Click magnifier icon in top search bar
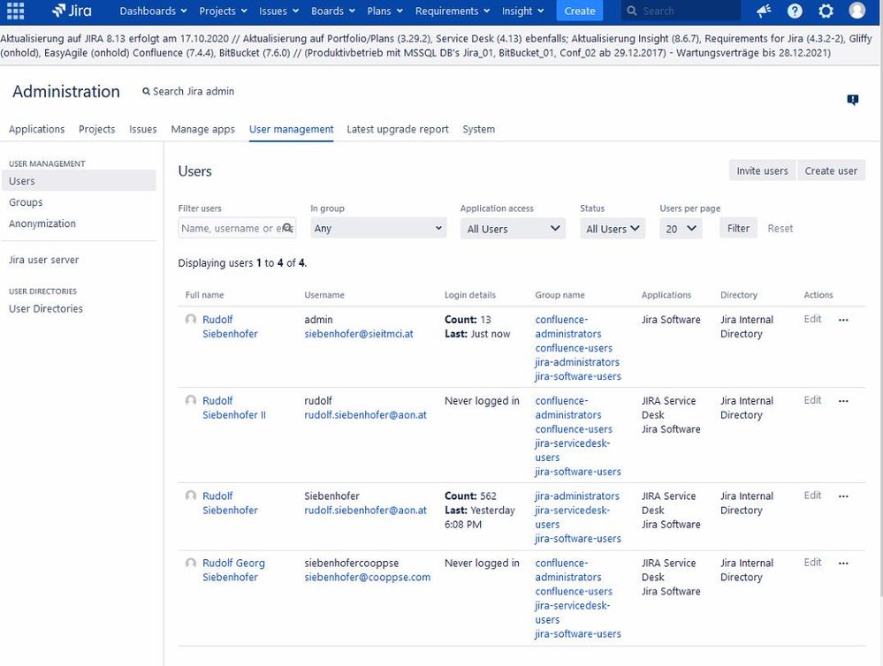The width and height of the screenshot is (883, 666). (x=632, y=11)
